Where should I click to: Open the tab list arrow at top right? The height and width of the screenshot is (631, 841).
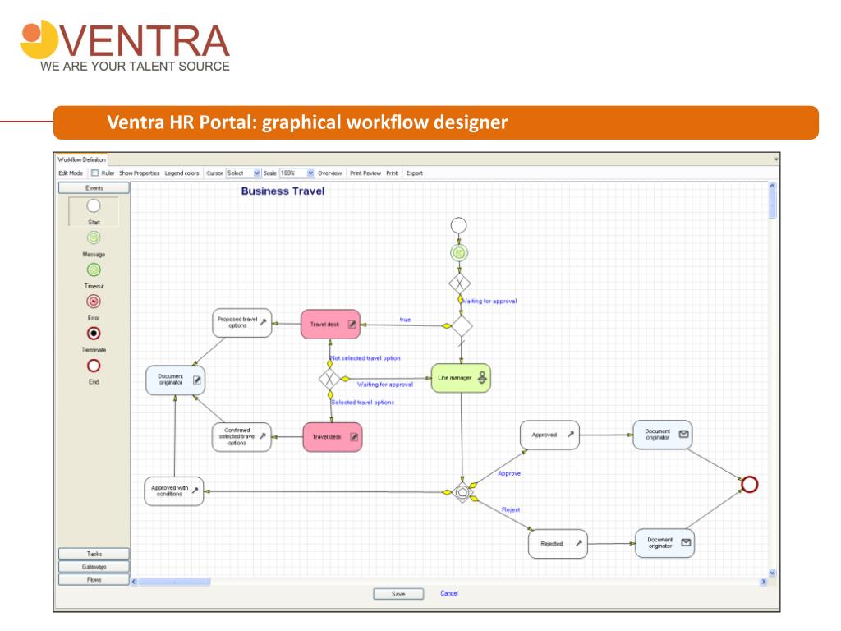coord(775,159)
